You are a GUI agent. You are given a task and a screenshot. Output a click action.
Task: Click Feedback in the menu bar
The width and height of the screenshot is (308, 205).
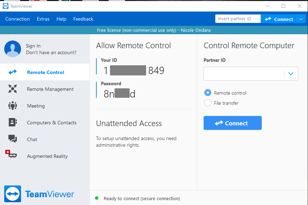coord(83,19)
